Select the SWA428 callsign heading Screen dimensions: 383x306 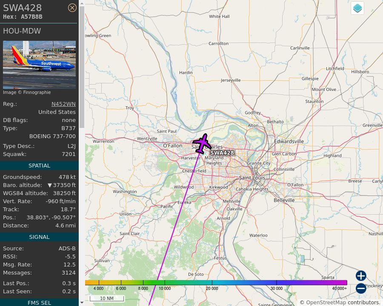[x=22, y=8]
